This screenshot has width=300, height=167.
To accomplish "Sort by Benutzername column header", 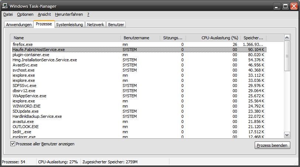I will click(x=140, y=38).
